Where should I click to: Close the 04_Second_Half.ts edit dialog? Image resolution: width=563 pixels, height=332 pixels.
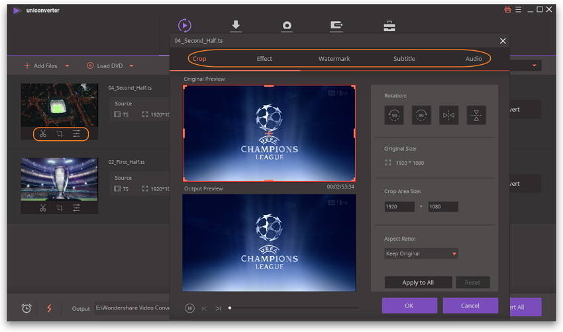(503, 41)
